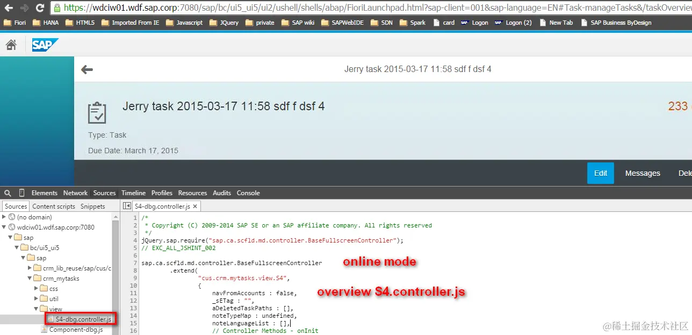Click the browser address bar URL
The height and width of the screenshot is (335, 692).
371,8
